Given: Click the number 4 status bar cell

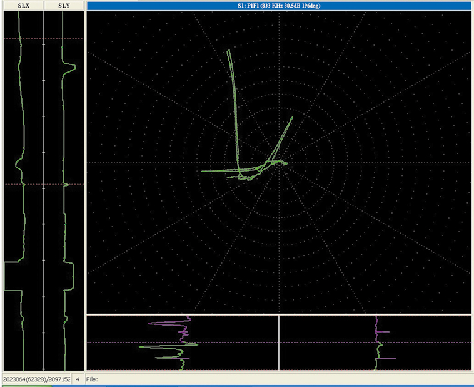Looking at the screenshot, I should 77,379.
